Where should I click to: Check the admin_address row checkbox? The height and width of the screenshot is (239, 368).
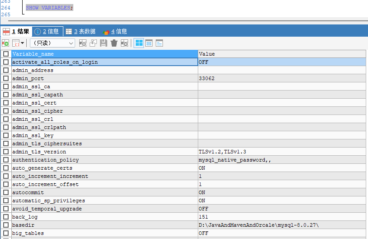click(6, 70)
